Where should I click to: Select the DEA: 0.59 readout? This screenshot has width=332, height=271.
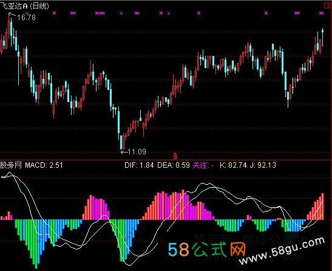point(174,165)
